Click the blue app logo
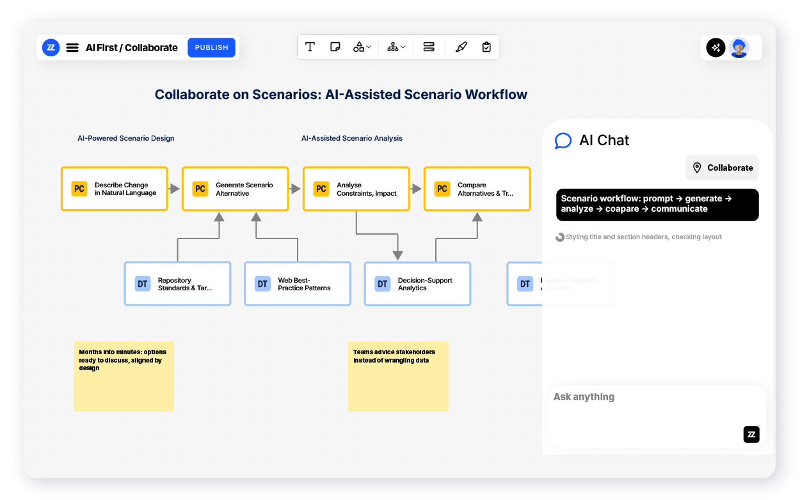The width and height of the screenshot is (800, 500). [51, 47]
